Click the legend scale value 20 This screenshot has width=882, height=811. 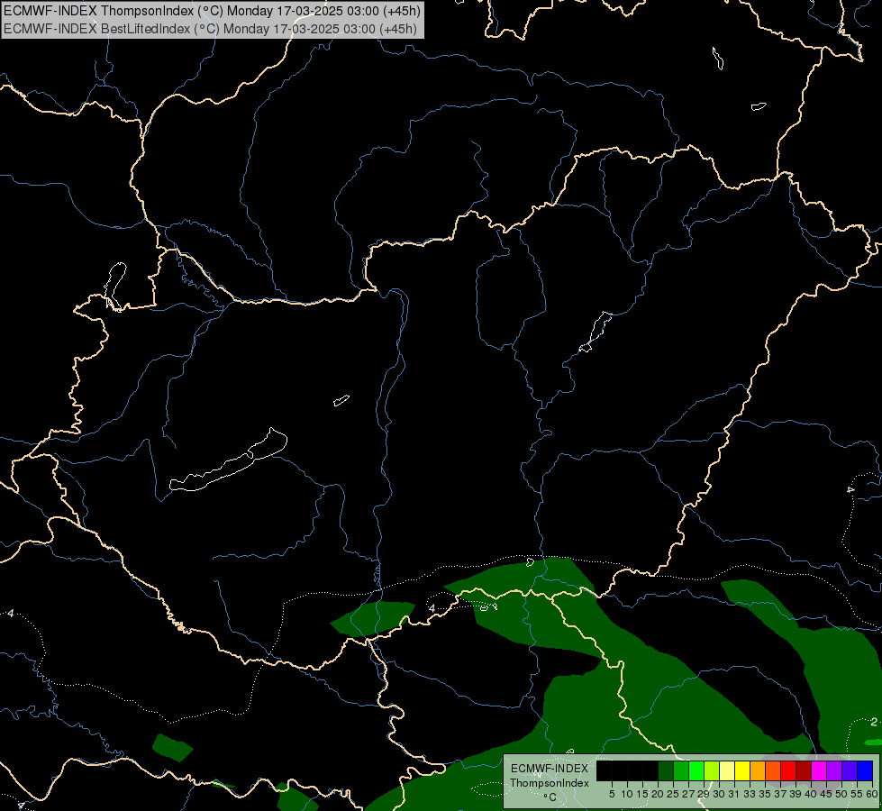click(x=658, y=794)
